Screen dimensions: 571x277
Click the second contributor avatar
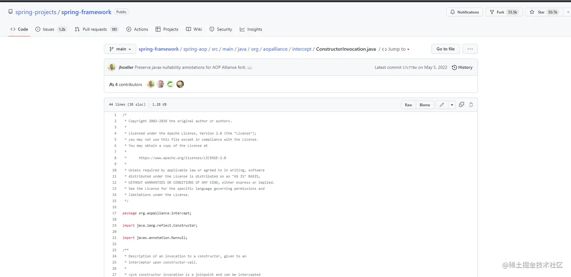160,84
